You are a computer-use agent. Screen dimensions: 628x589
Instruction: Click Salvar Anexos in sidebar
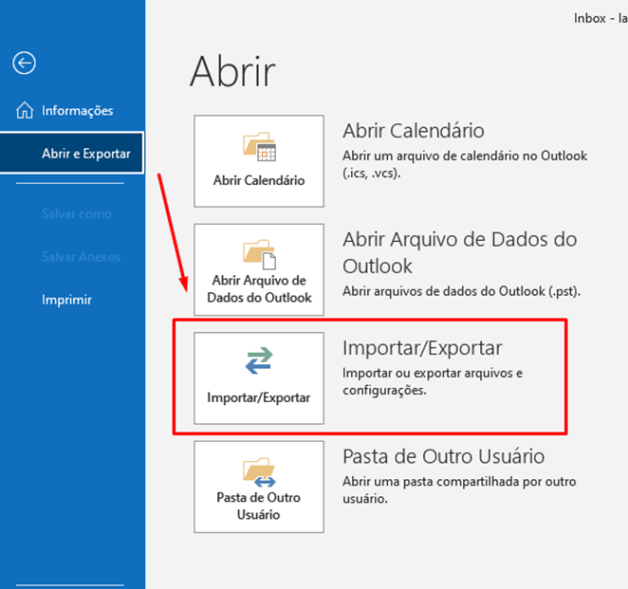click(81, 257)
